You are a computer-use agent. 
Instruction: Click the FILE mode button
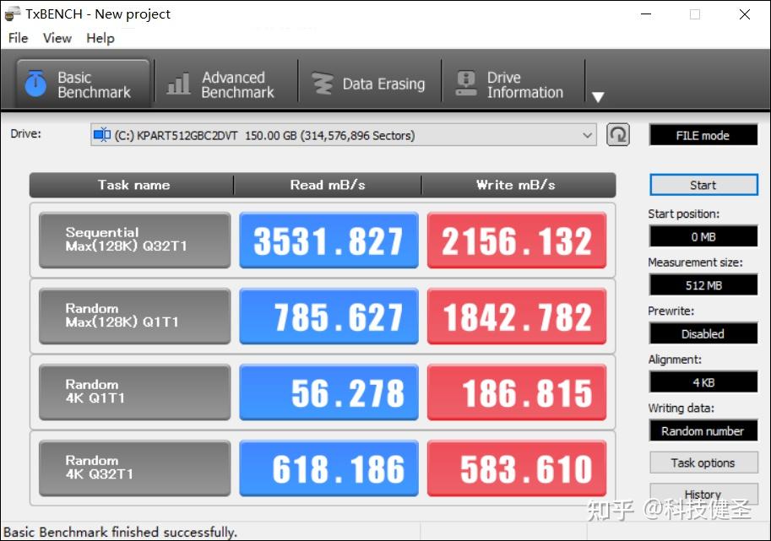tap(703, 135)
